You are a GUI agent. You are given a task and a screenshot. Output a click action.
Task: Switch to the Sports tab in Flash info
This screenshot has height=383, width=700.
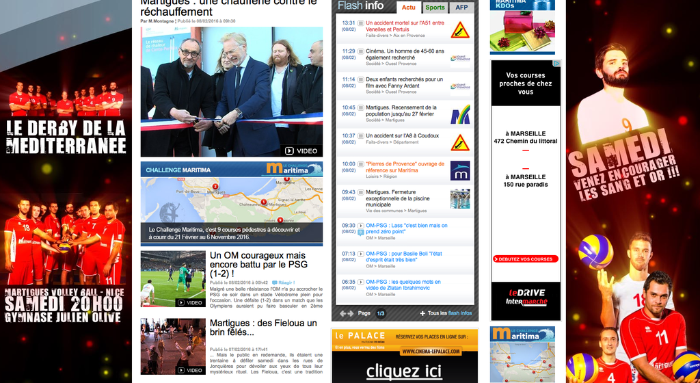pyautogui.click(x=435, y=8)
